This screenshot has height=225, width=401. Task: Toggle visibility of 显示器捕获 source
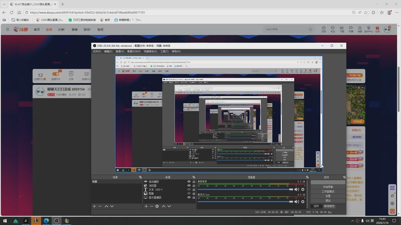(x=189, y=197)
